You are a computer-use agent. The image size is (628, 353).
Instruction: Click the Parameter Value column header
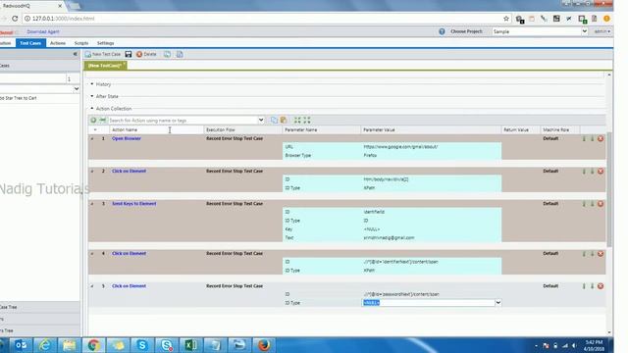point(431,129)
